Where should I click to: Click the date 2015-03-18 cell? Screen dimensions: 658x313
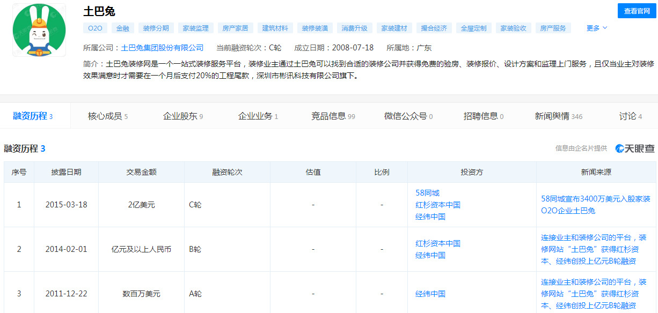(x=67, y=205)
